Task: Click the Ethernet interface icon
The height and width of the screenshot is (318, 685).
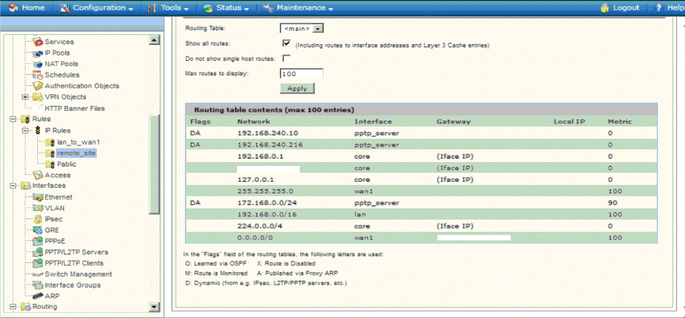Action: click(38, 197)
